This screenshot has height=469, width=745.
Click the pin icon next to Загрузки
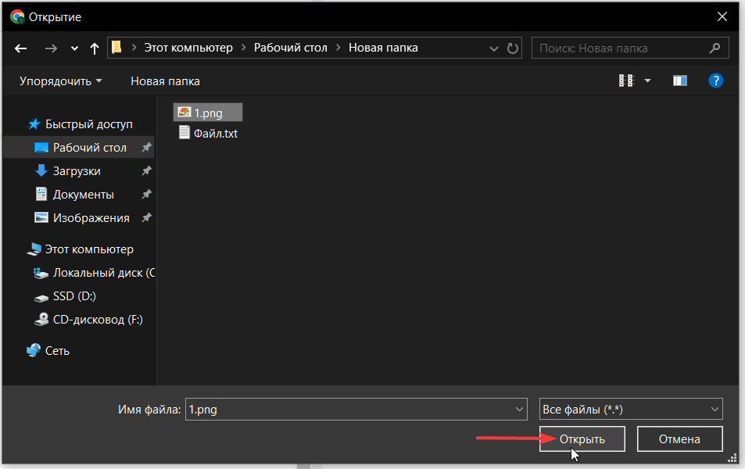point(146,170)
